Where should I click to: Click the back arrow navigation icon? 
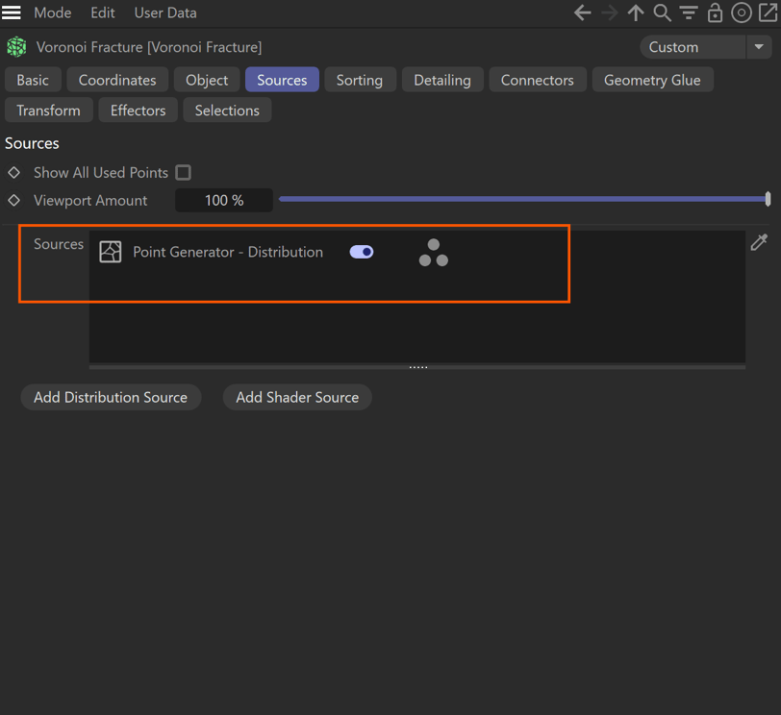[x=582, y=12]
